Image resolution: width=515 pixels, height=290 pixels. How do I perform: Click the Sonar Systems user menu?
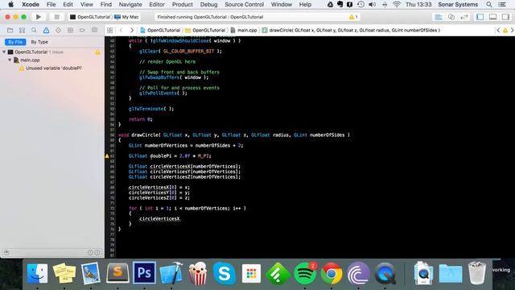coord(458,5)
